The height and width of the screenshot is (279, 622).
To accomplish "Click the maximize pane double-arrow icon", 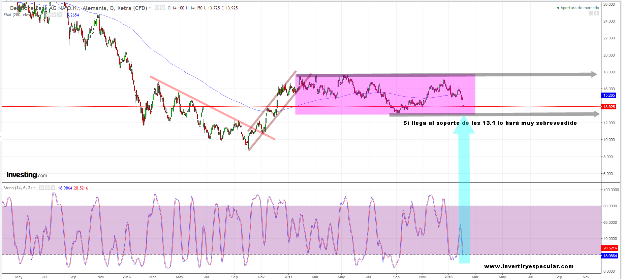I will [x=596, y=13].
